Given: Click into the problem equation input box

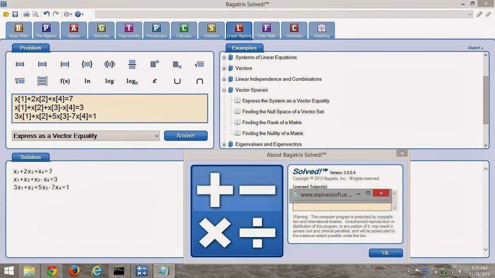Looking at the screenshot, I should (x=110, y=108).
